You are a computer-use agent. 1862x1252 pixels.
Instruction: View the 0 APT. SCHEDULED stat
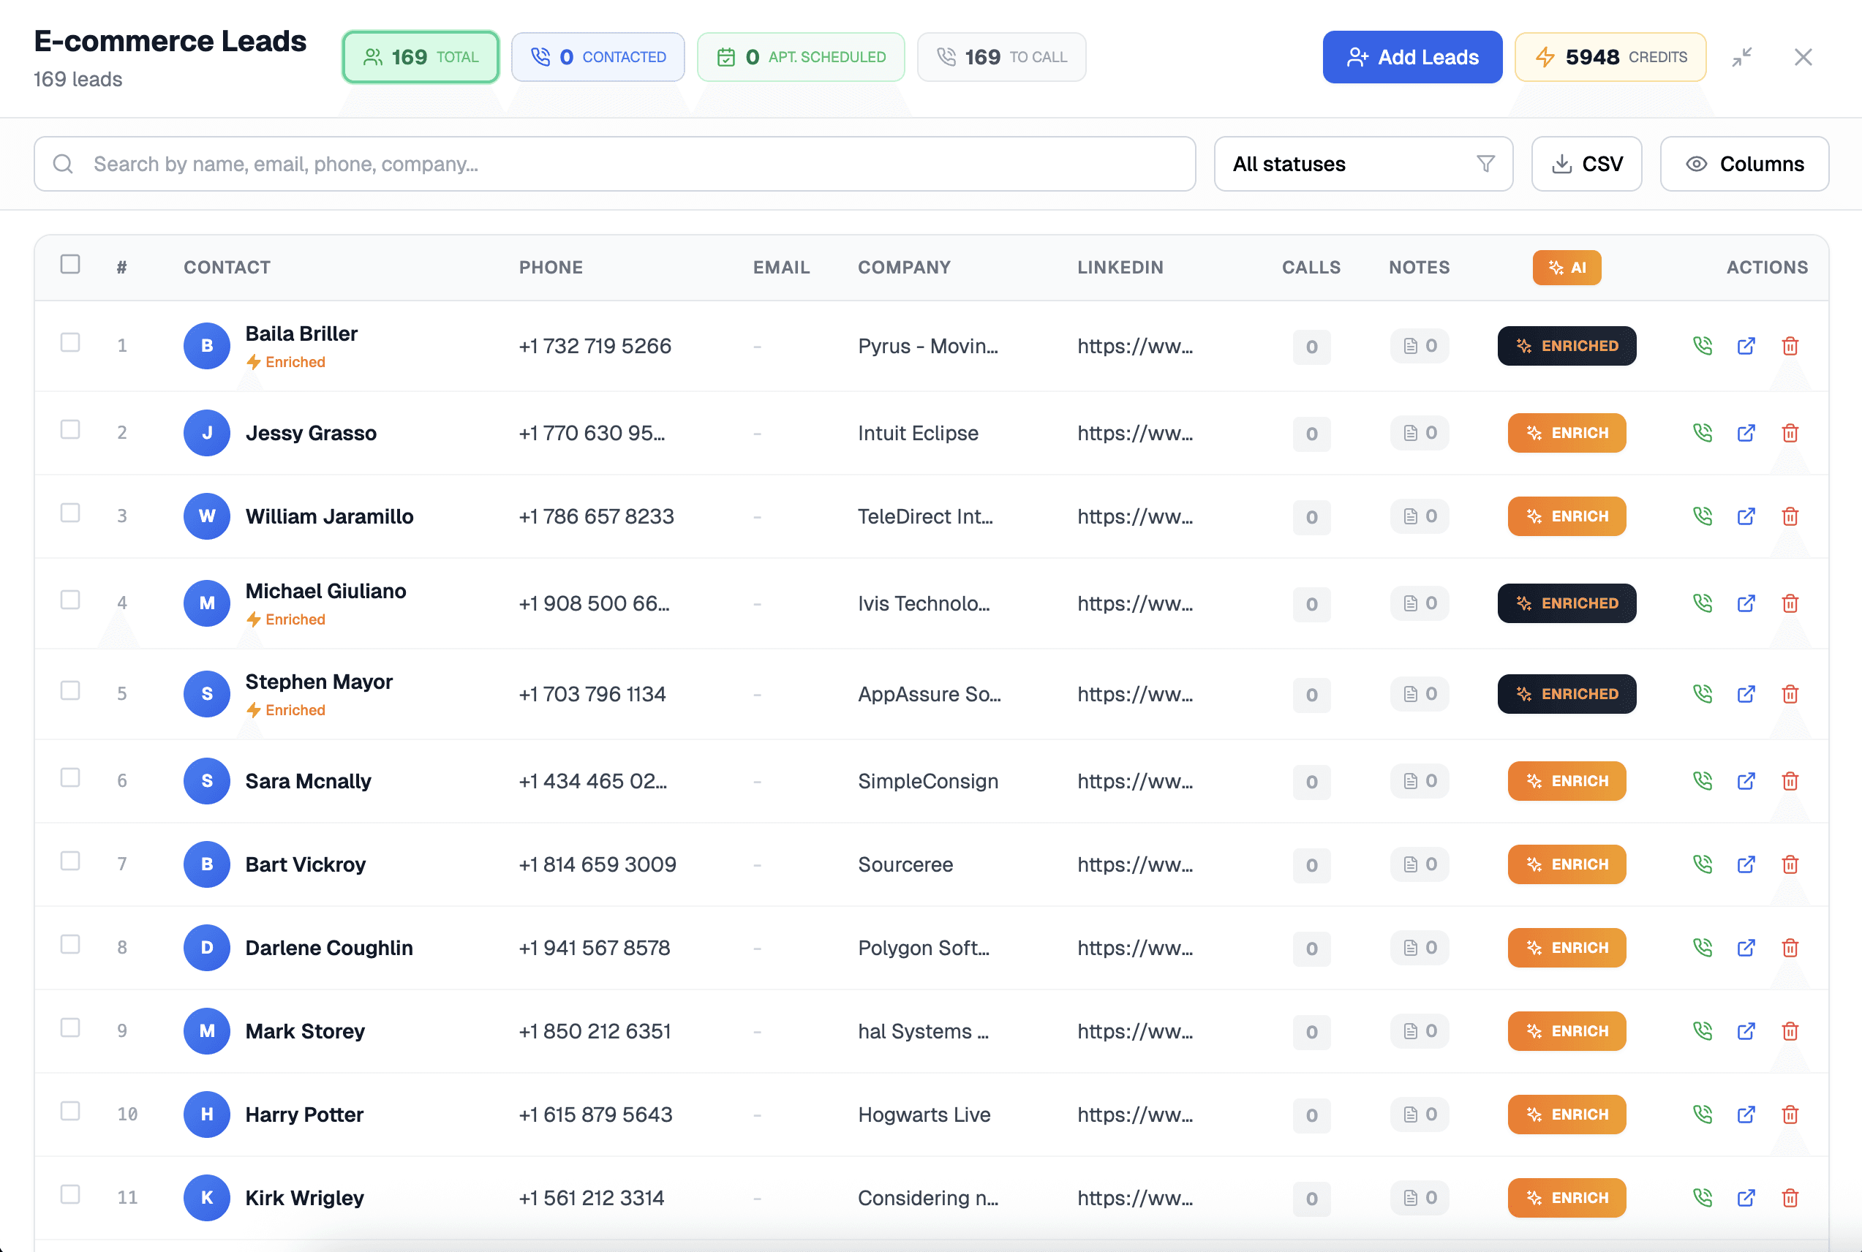point(801,57)
